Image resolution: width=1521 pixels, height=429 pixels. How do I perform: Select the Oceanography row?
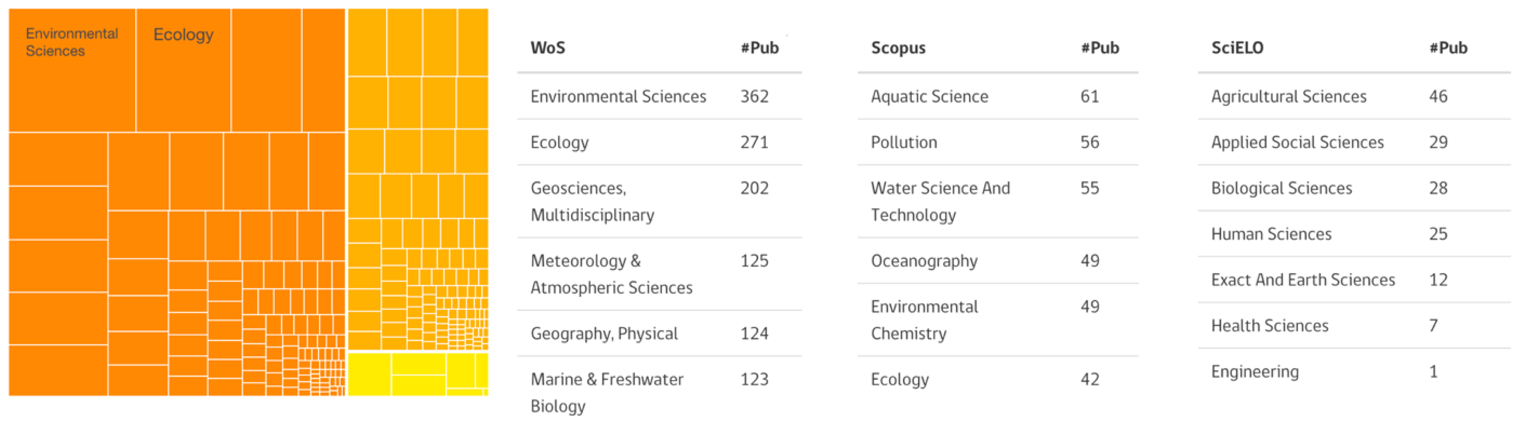pos(924,260)
